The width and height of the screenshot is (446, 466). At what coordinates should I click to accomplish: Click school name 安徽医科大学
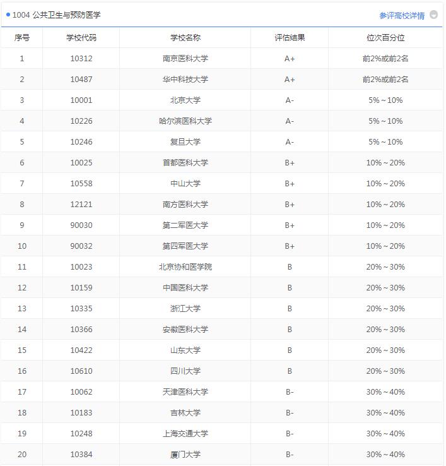point(185,329)
